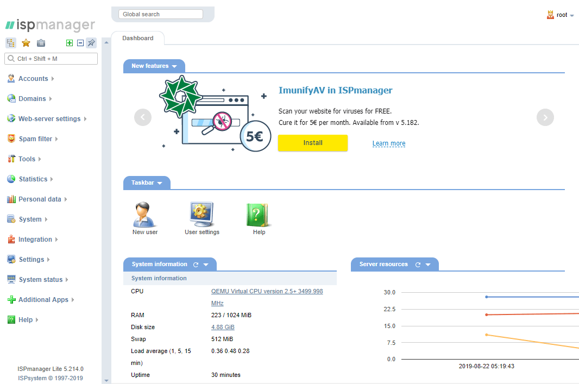579x384 pixels.
Task: Open the System menu item
Action: pos(30,219)
